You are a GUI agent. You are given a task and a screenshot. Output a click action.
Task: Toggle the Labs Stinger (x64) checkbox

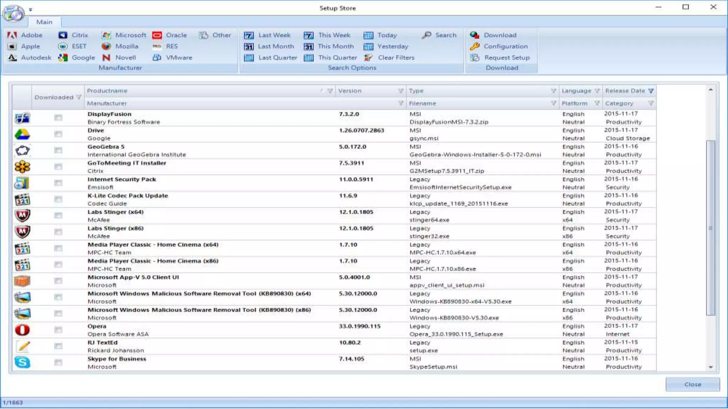(58, 216)
